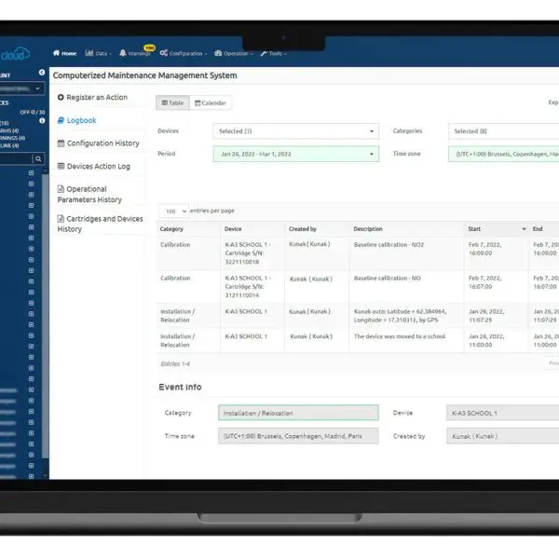
Task: Click Event info Category field
Action: pyautogui.click(x=298, y=413)
